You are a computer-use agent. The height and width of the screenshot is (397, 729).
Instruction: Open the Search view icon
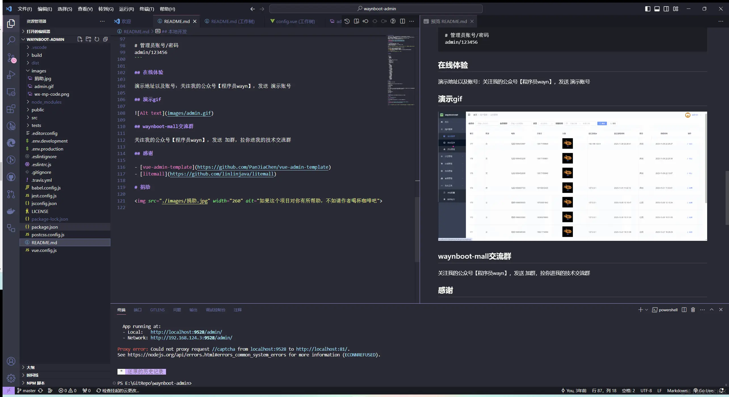click(11, 40)
